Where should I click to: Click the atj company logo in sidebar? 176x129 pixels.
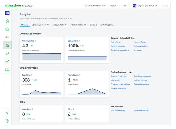point(7,13)
